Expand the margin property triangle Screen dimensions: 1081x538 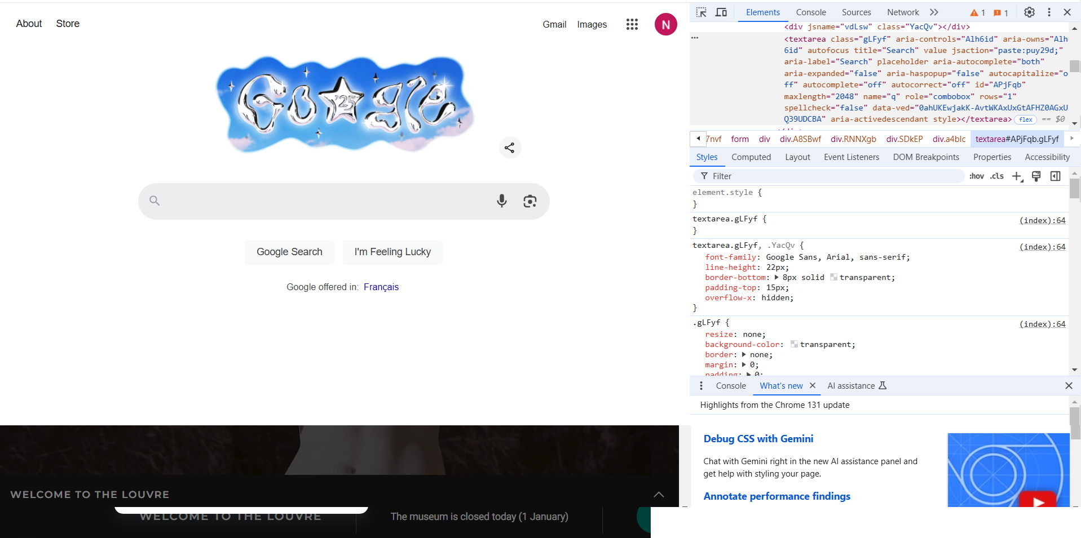point(744,364)
